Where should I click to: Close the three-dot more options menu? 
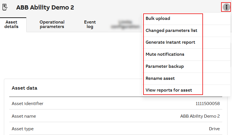click(x=226, y=7)
